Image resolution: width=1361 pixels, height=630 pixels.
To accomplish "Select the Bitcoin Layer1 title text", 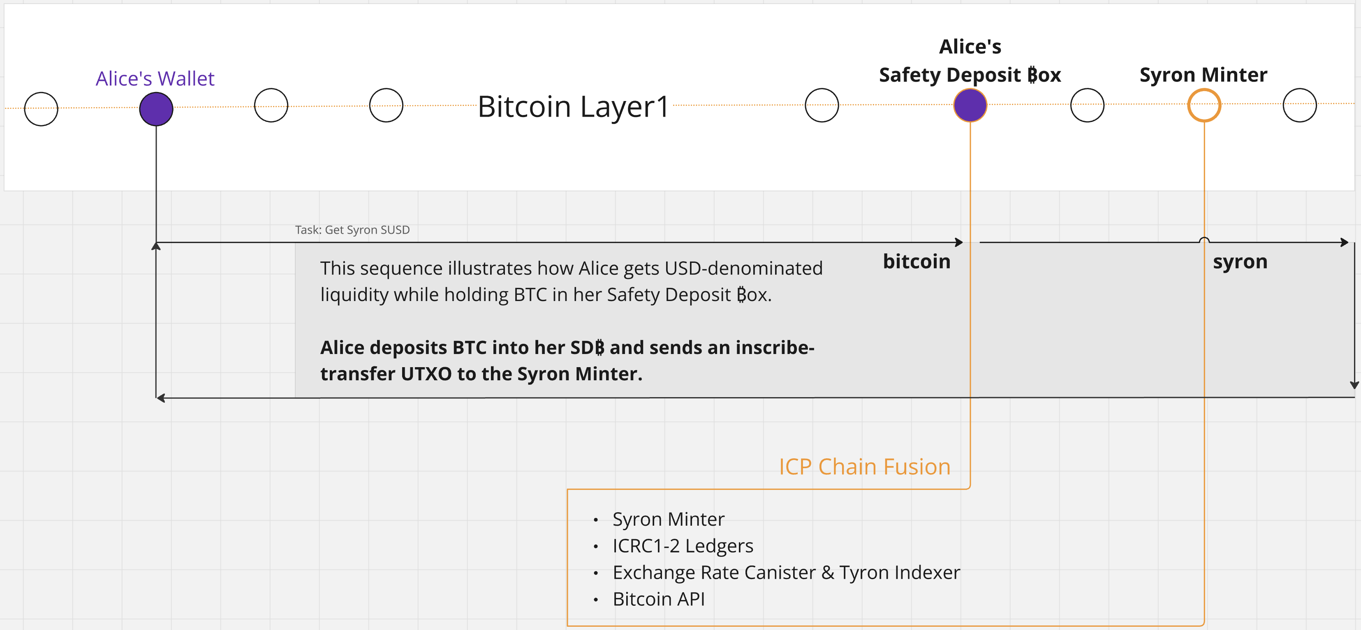I will (x=574, y=107).
